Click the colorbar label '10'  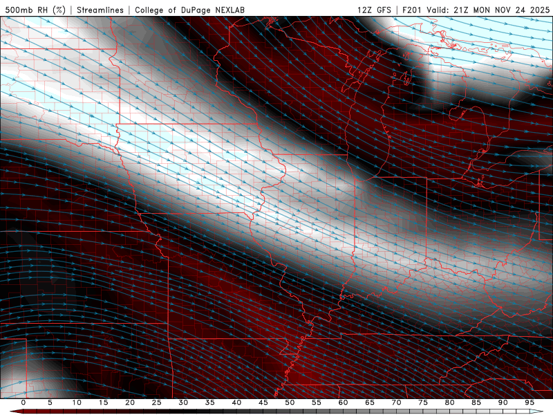77,403
